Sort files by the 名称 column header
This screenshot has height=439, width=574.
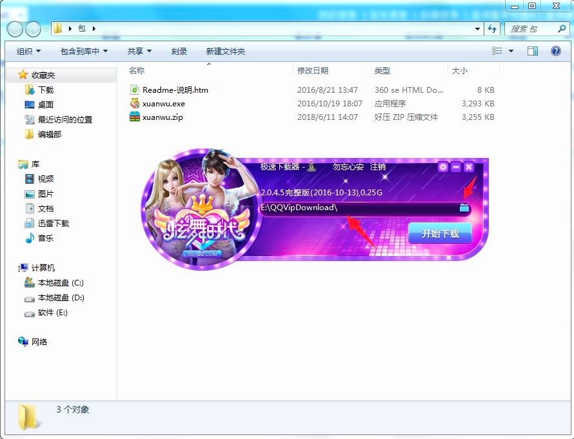point(136,70)
